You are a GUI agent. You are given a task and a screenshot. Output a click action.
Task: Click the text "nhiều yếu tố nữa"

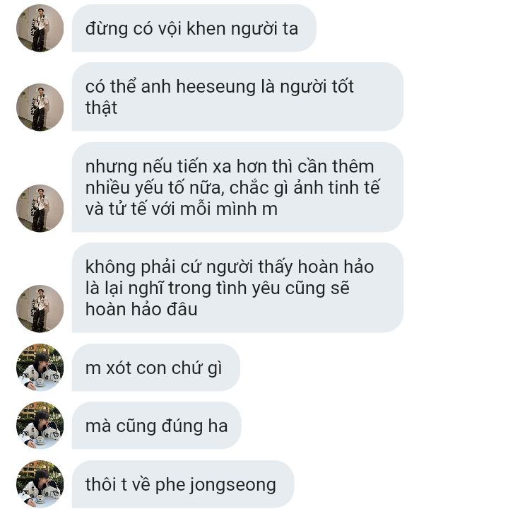[153, 187]
